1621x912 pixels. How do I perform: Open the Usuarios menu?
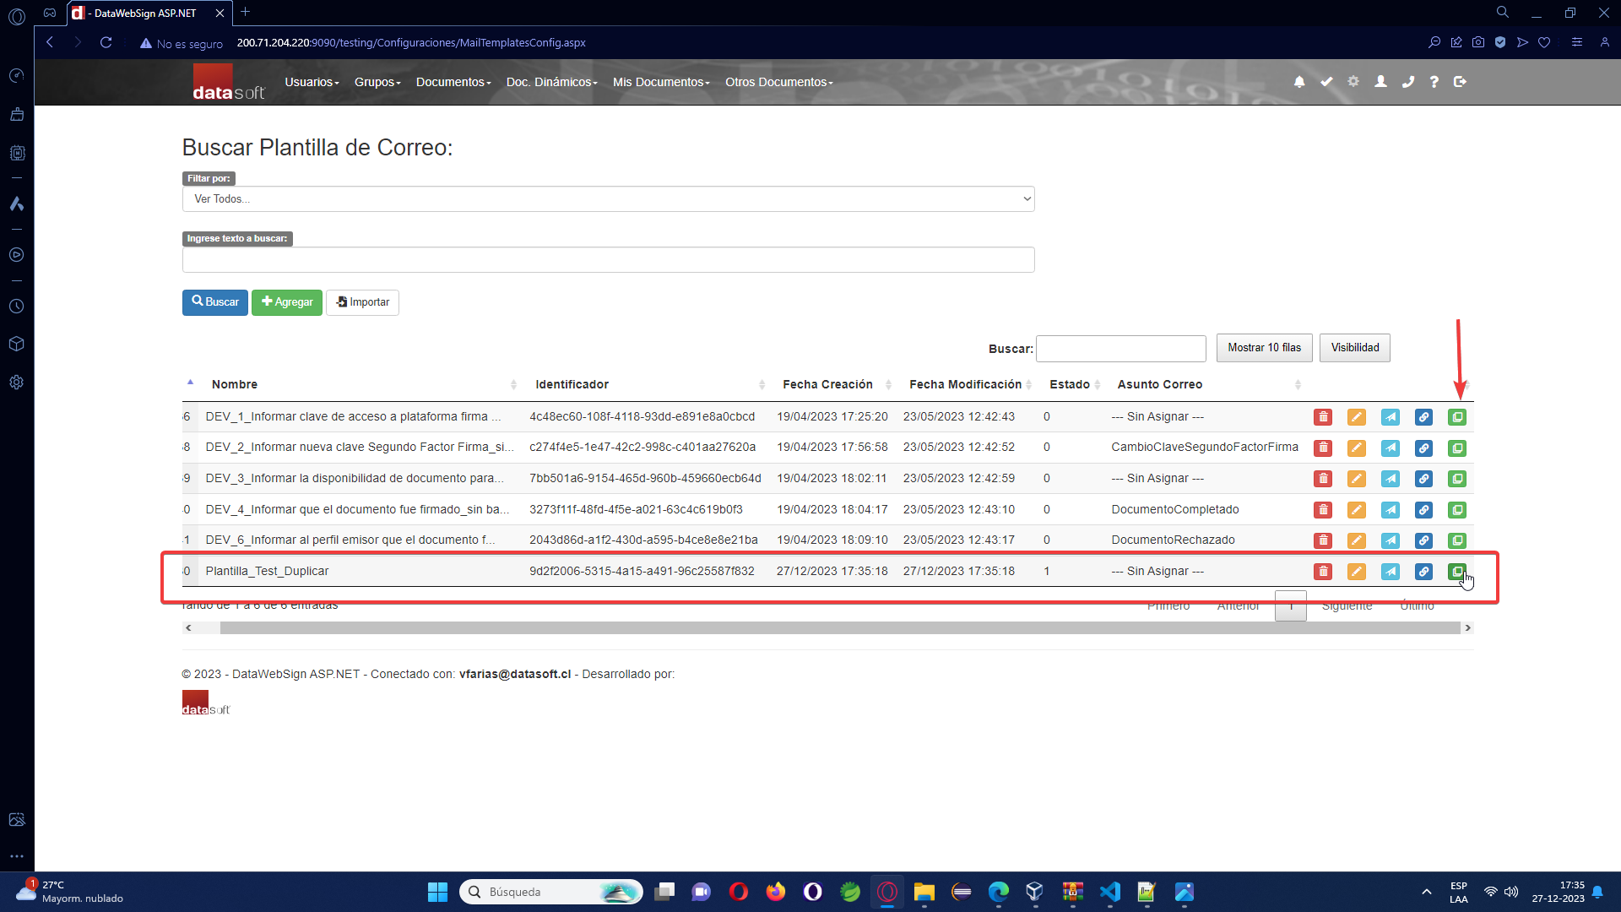[x=312, y=82]
